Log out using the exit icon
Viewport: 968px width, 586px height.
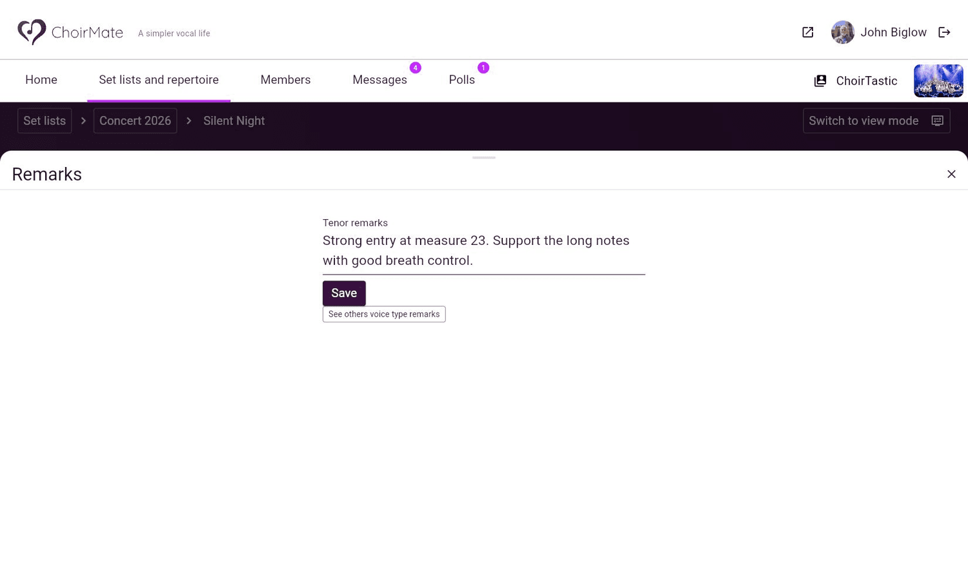944,32
